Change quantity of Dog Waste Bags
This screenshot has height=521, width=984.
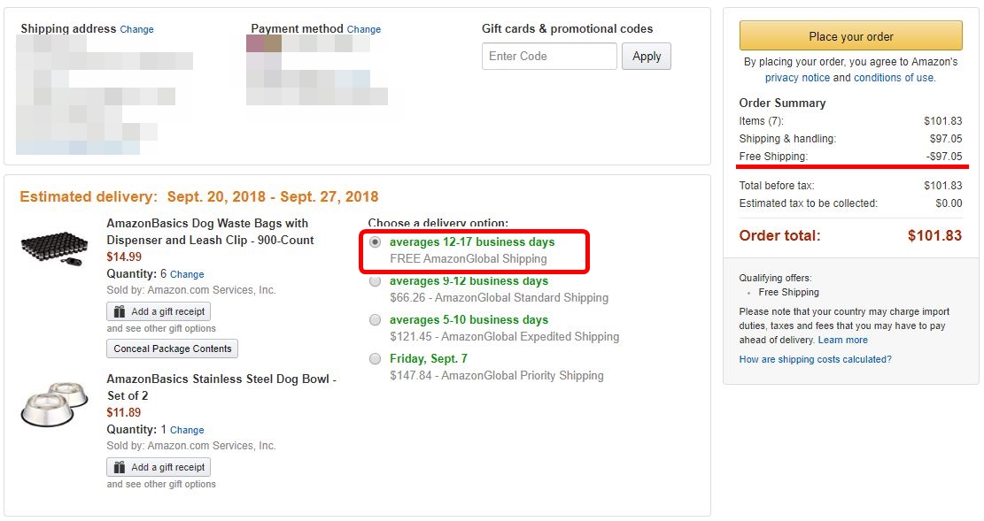point(187,274)
